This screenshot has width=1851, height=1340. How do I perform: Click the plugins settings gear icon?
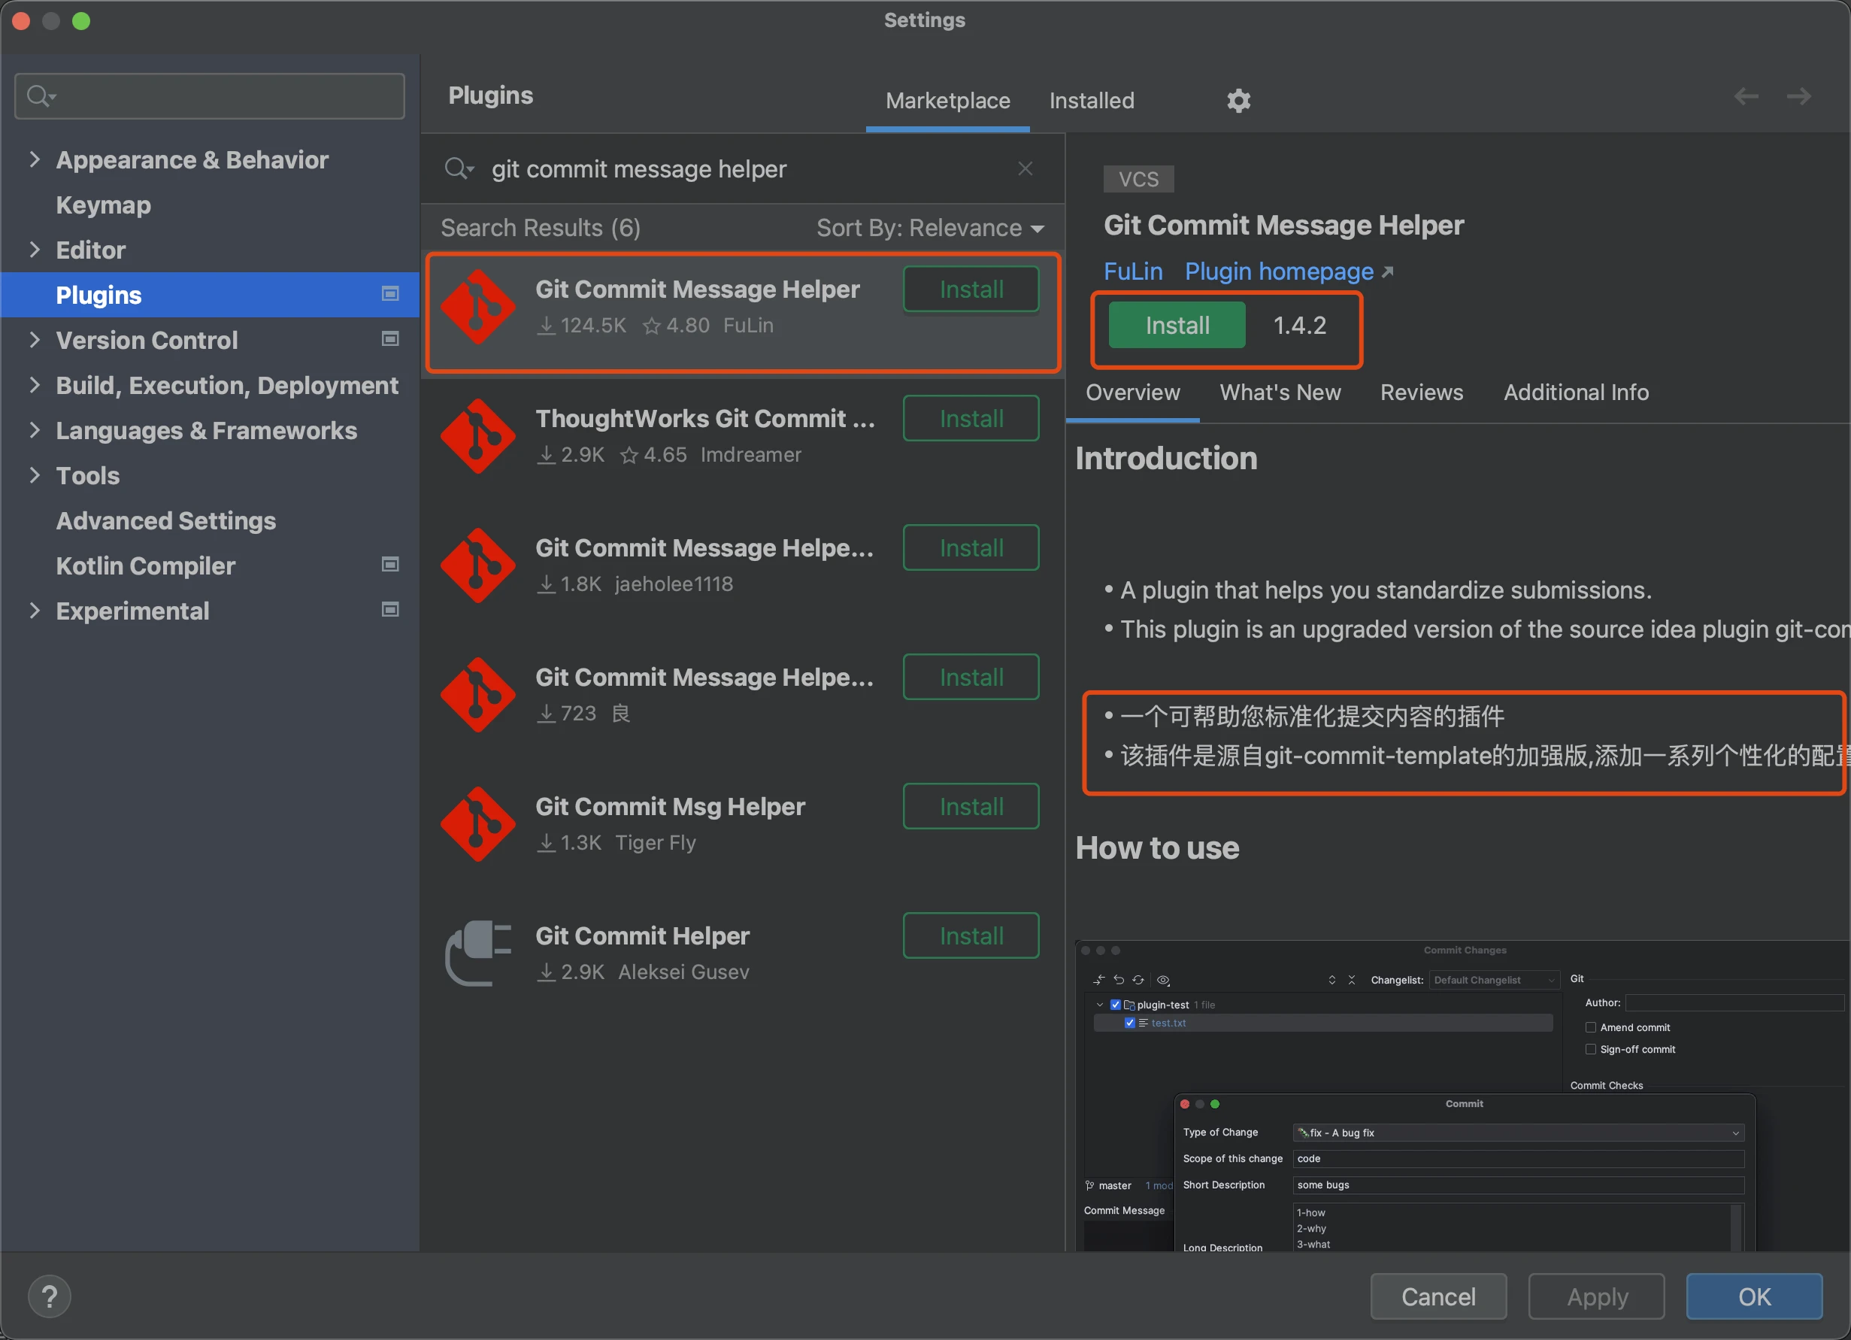click(1238, 100)
